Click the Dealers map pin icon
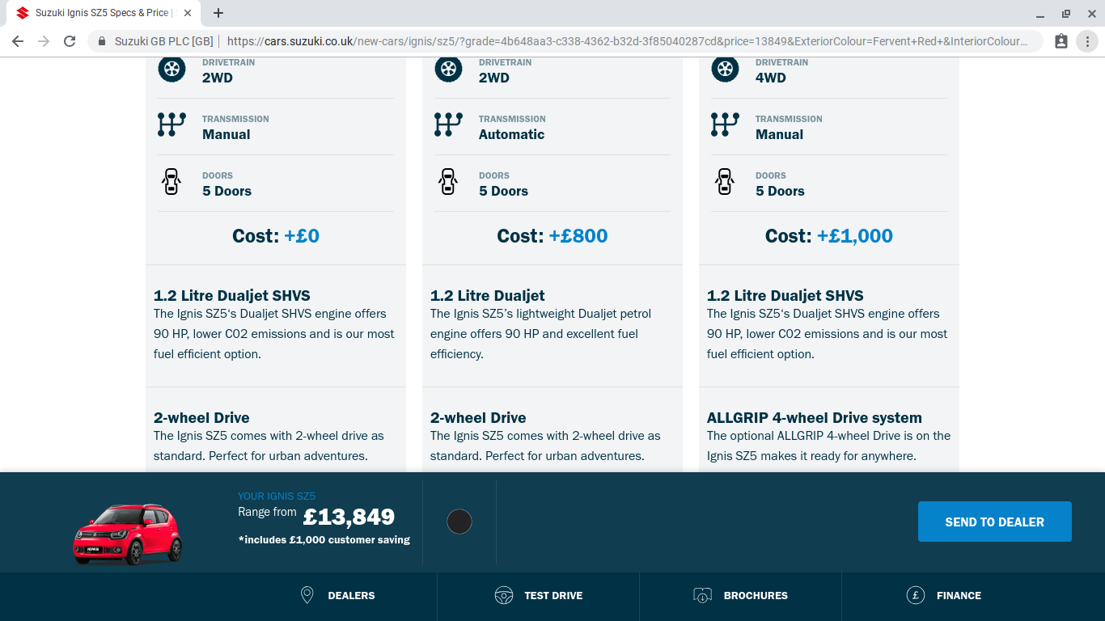 pos(307,595)
